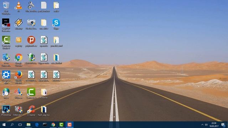Screen dimensions: 228x128
Task: Open the Command Prompt taskbar icon
Action: pos(45,125)
